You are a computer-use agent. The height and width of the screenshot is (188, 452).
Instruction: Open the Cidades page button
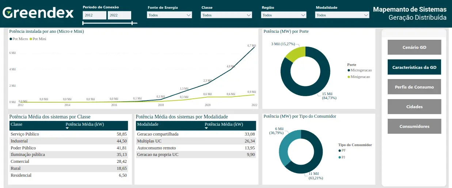click(x=414, y=107)
